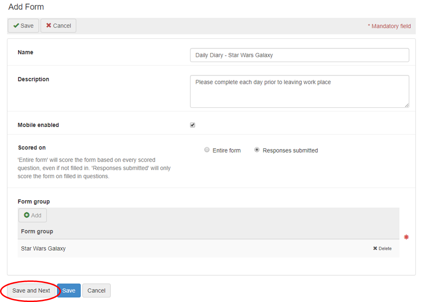Image resolution: width=422 pixels, height=302 pixels.
Task: Click the red X on top Cancel button
Action: 48,26
